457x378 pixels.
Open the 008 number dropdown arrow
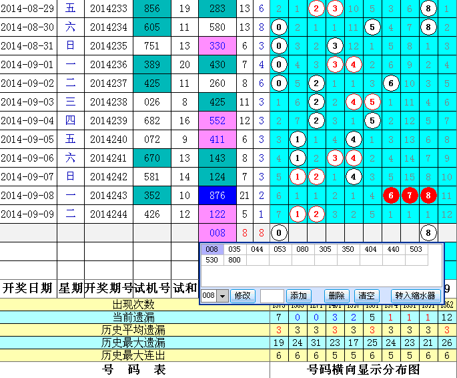click(223, 296)
